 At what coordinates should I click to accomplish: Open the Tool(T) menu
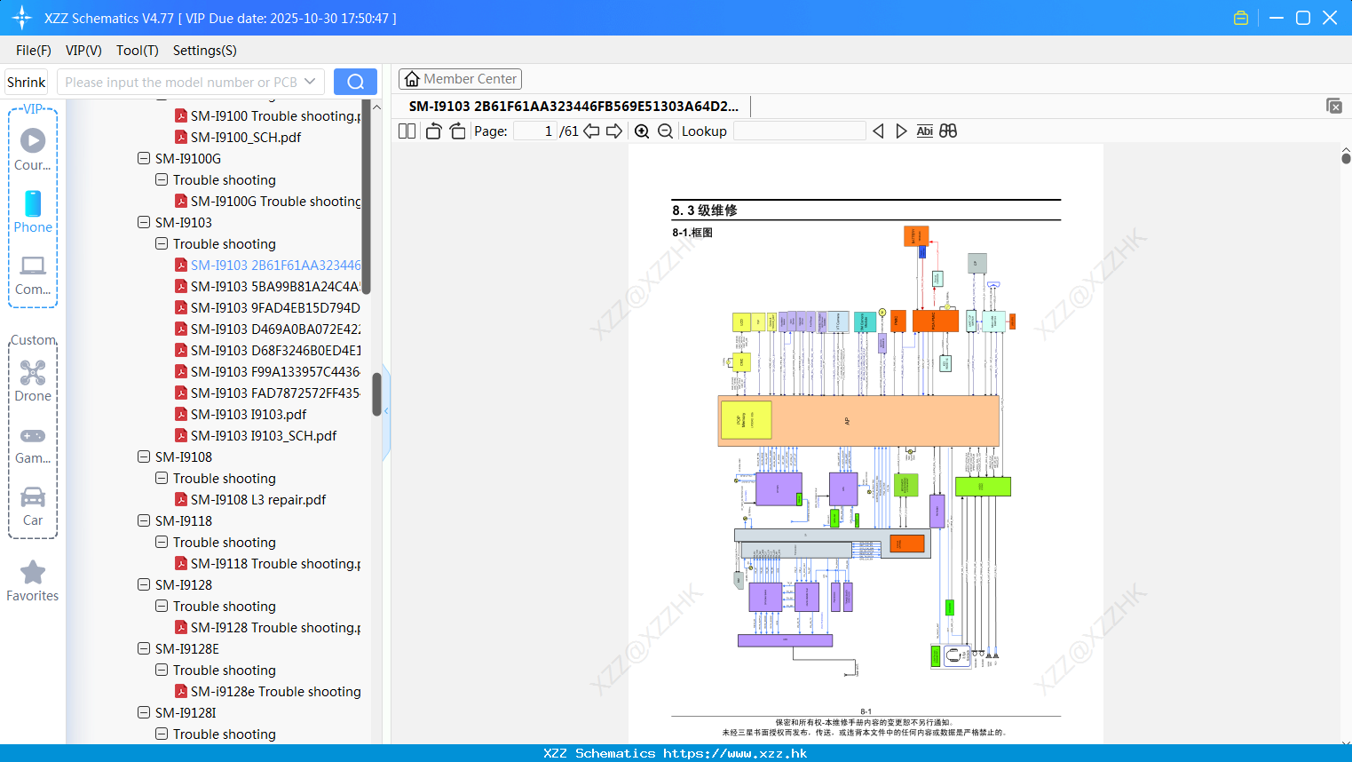138,50
